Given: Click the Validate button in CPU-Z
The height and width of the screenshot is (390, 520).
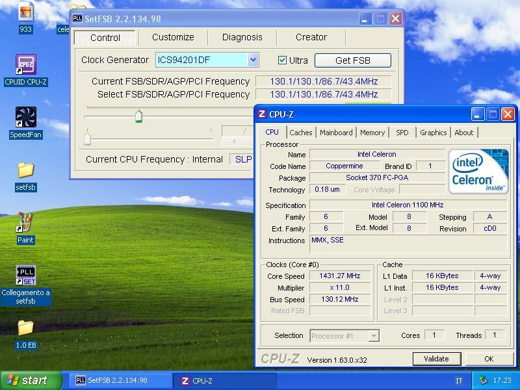Looking at the screenshot, I should pyautogui.click(x=436, y=359).
